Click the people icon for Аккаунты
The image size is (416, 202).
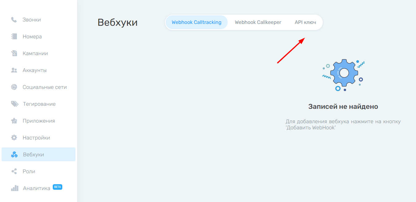pos(14,70)
